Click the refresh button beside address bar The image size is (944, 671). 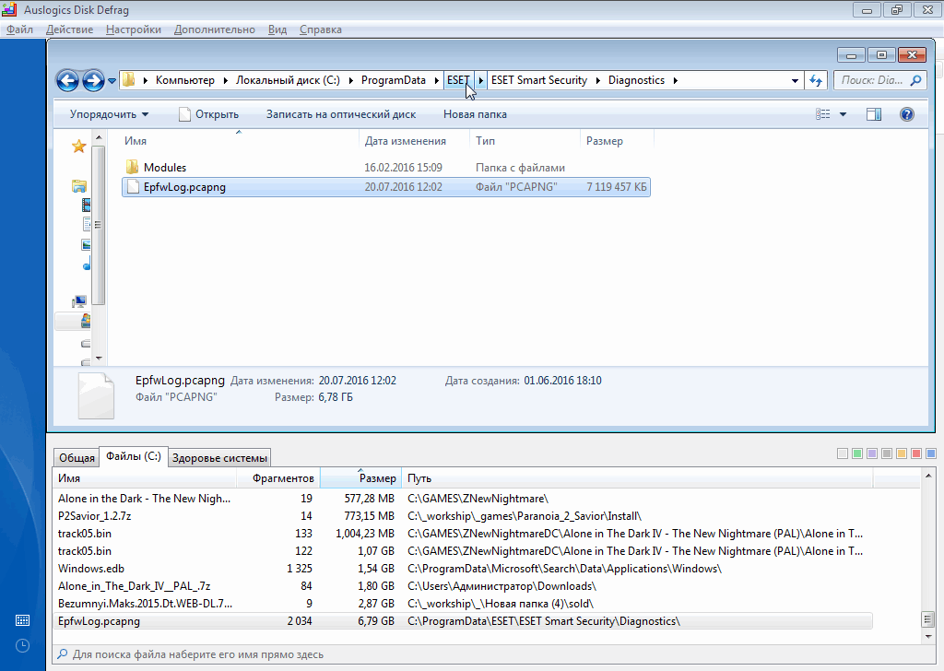pyautogui.click(x=816, y=80)
